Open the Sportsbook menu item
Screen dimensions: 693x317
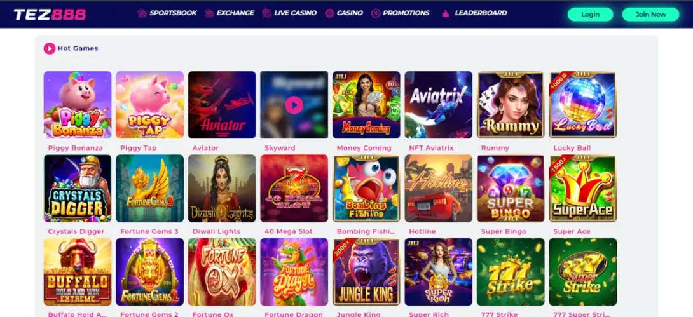coord(173,13)
